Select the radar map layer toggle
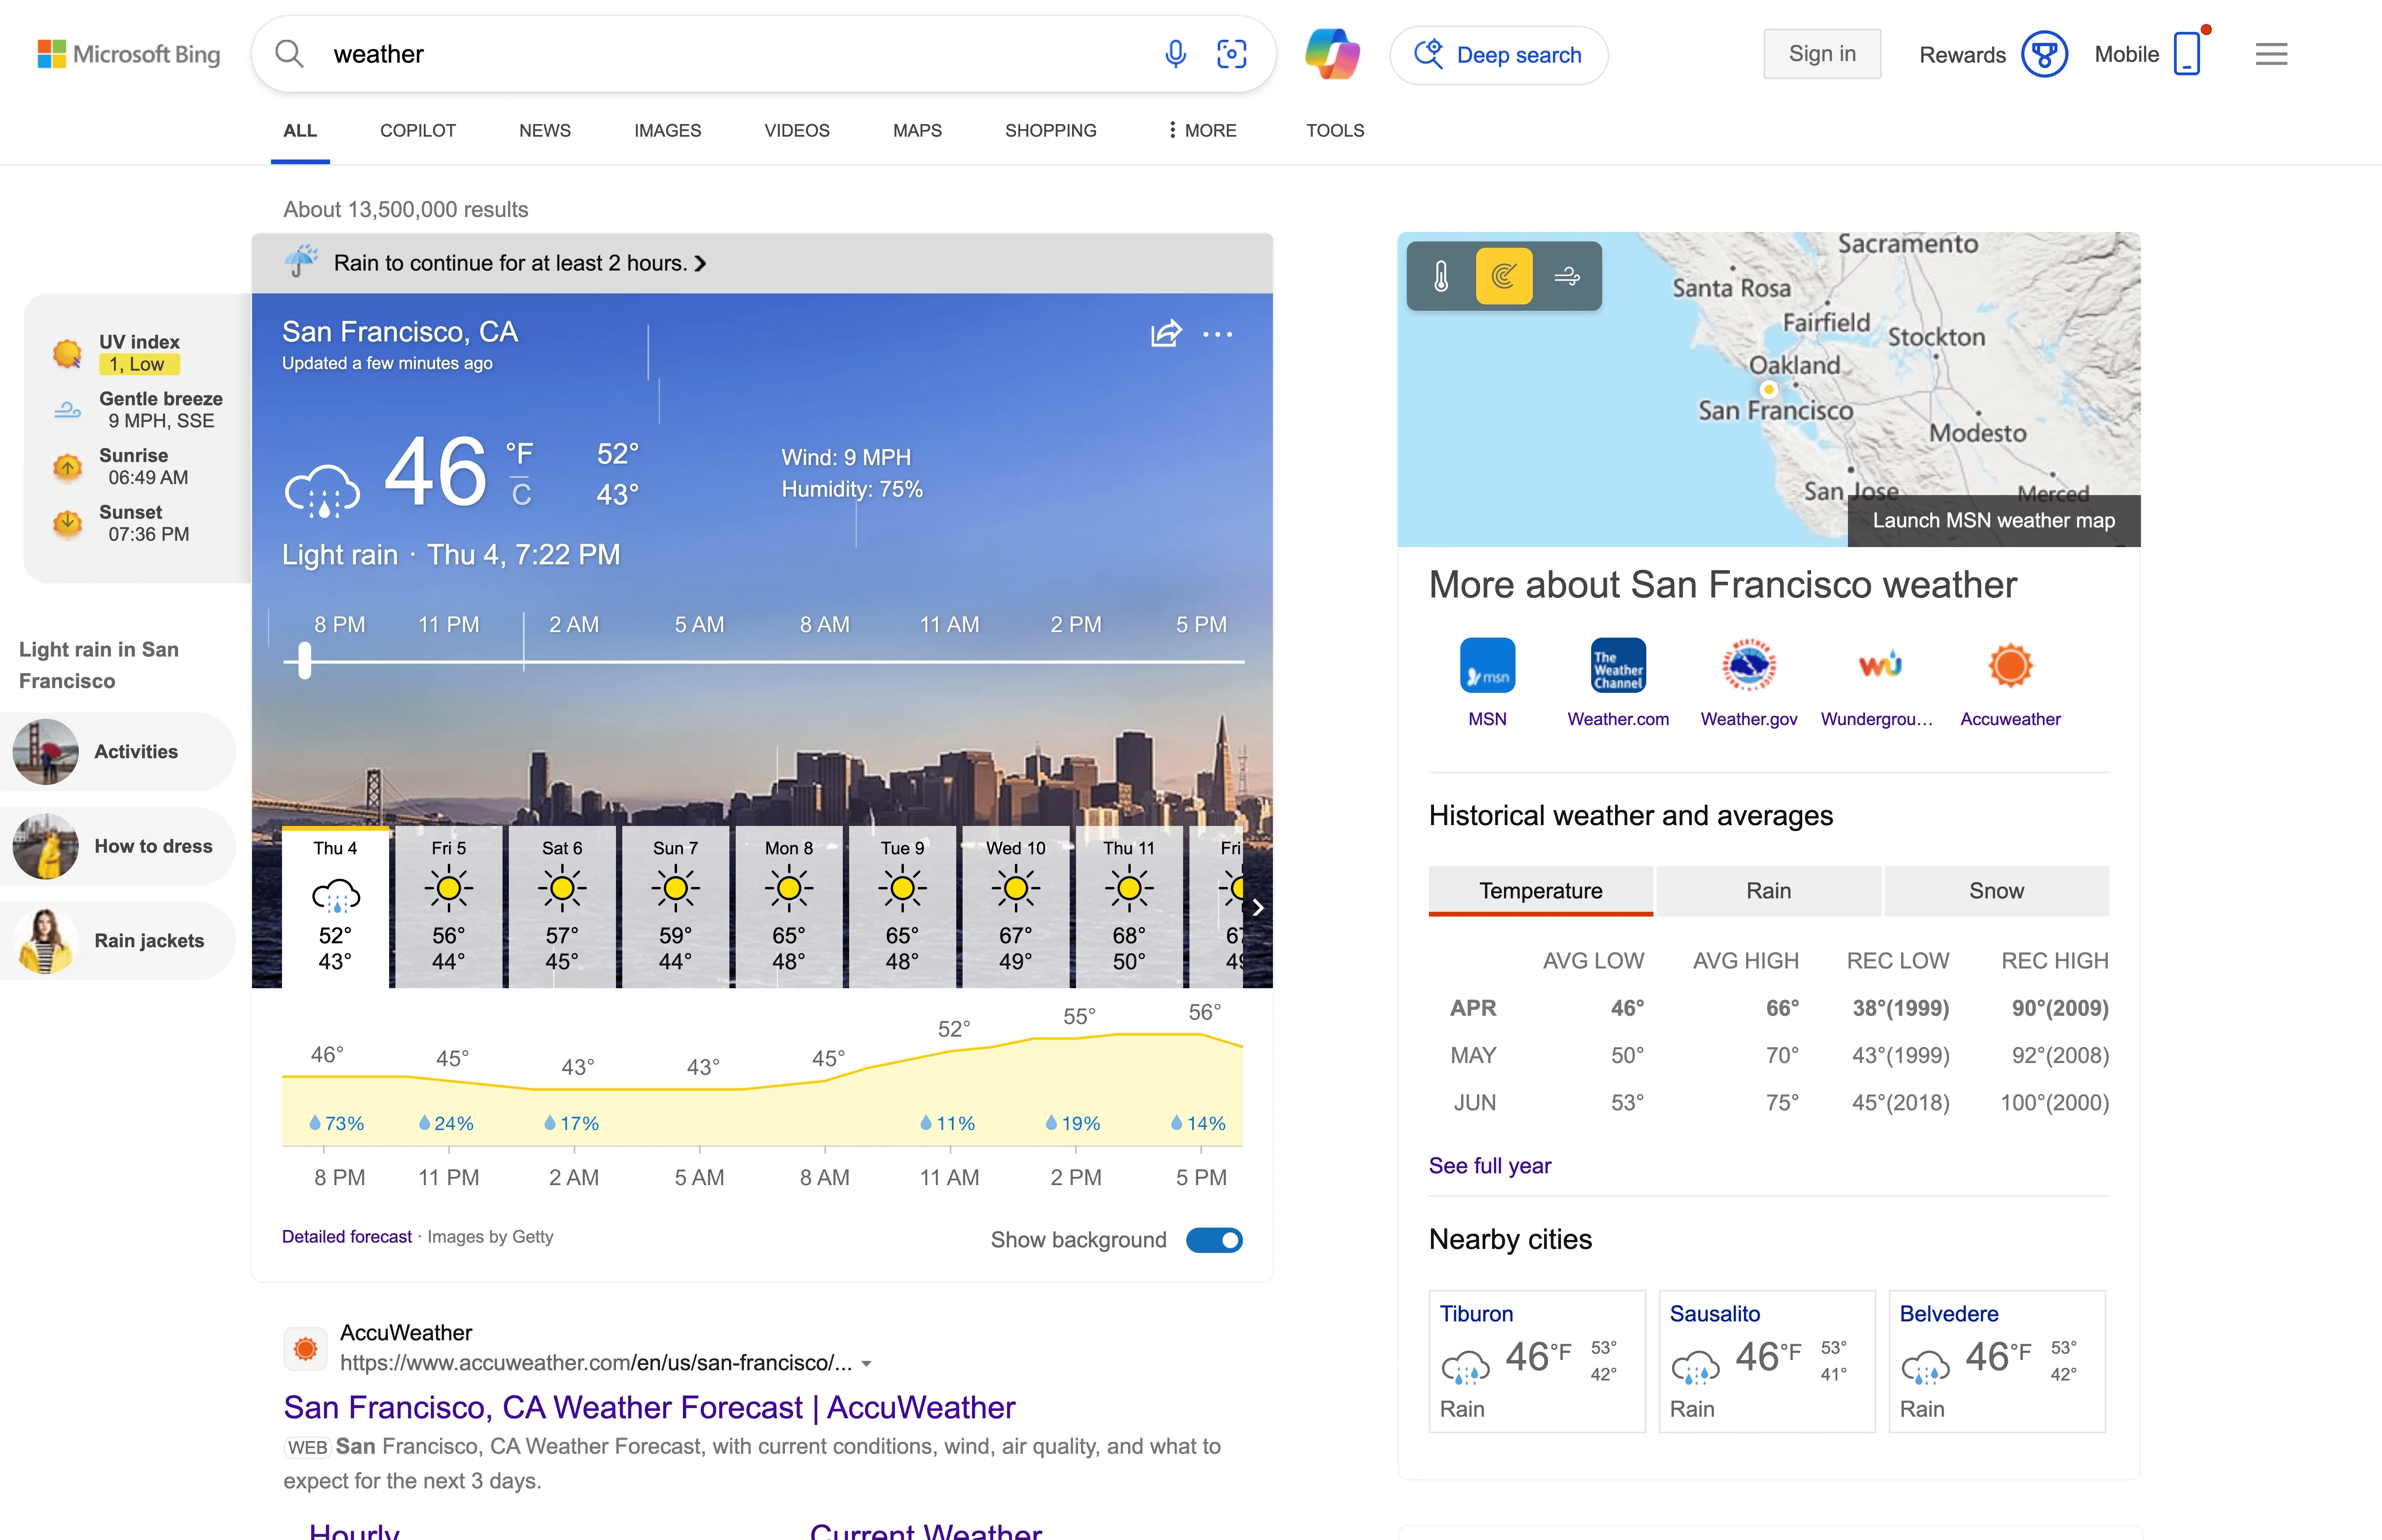The image size is (2382, 1540). tap(1504, 276)
